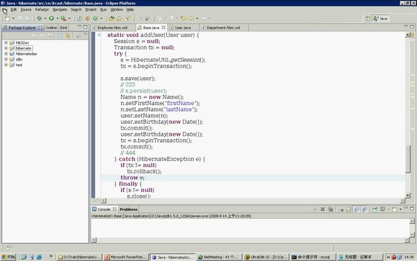Expand the test project node
This screenshot has height=261, width=417.
coord(6,65)
